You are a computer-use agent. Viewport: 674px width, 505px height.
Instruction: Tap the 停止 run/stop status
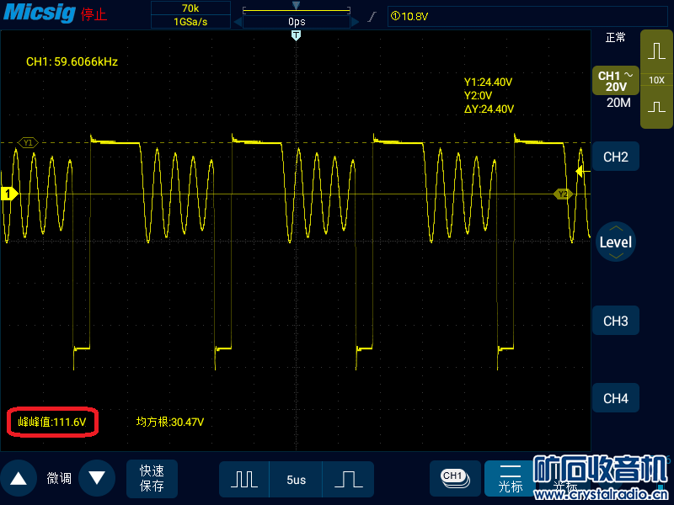(94, 14)
